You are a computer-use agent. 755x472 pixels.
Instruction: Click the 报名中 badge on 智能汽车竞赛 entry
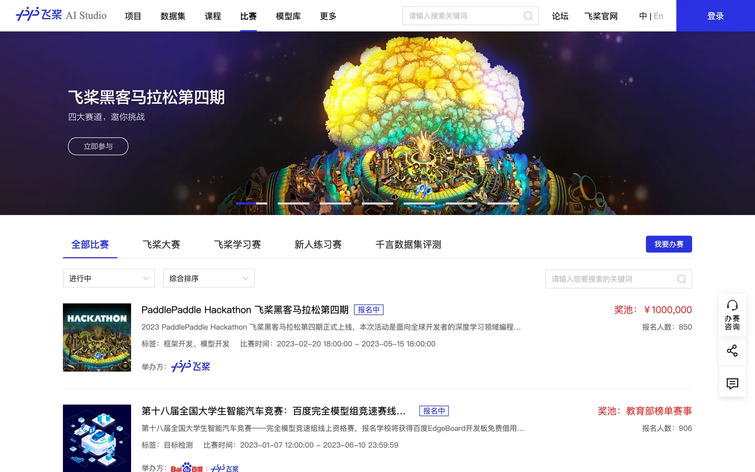pyautogui.click(x=434, y=411)
